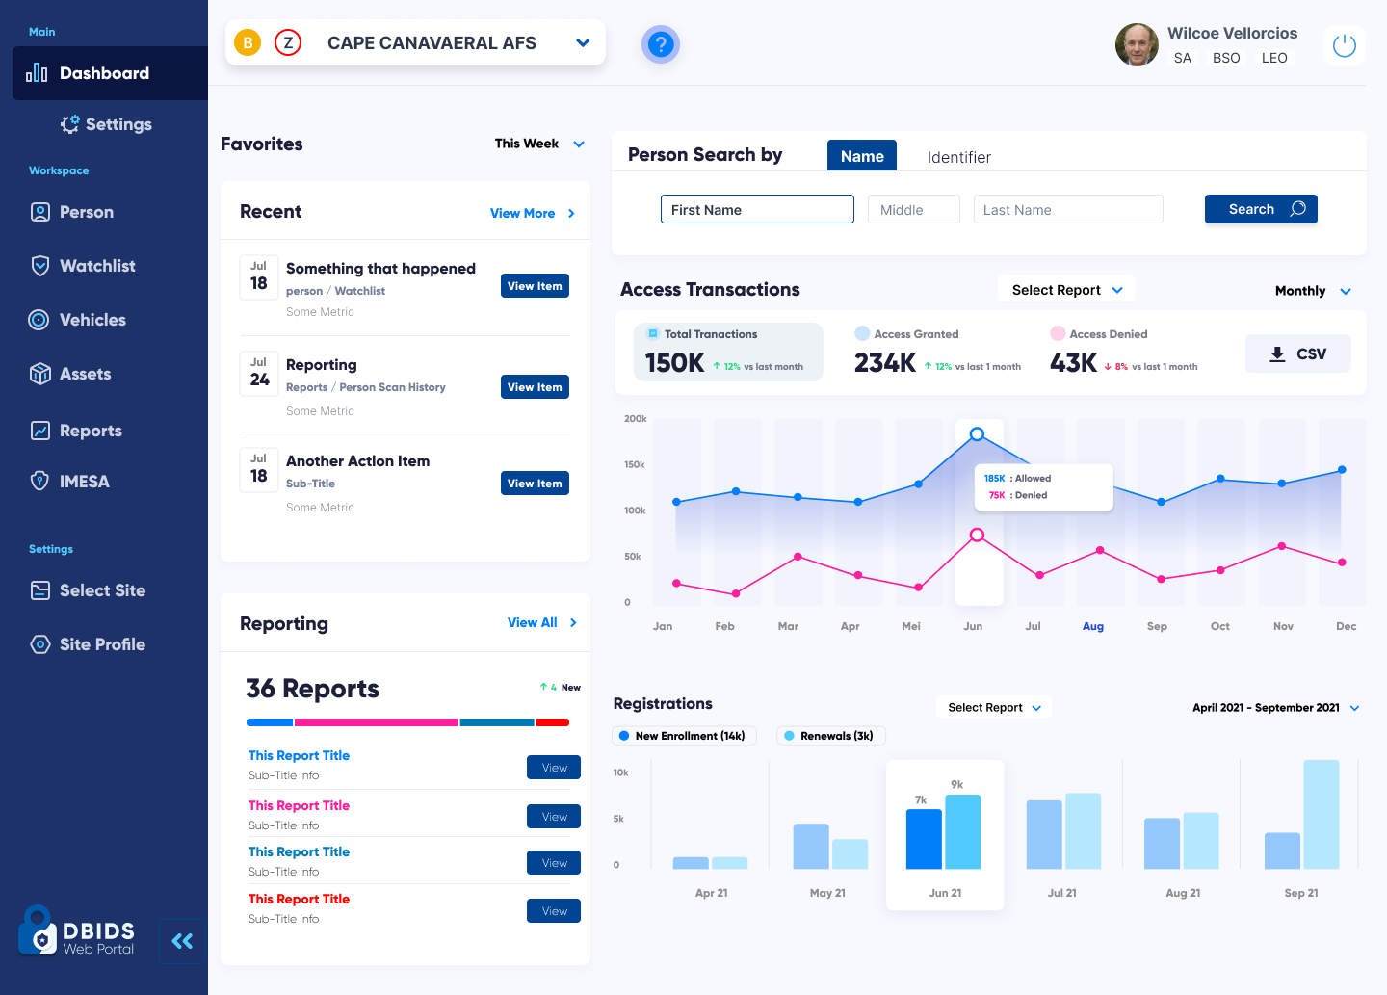Viewport: 1387px width, 995px height.
Task: Click the Reports chart icon
Action: 40,431
